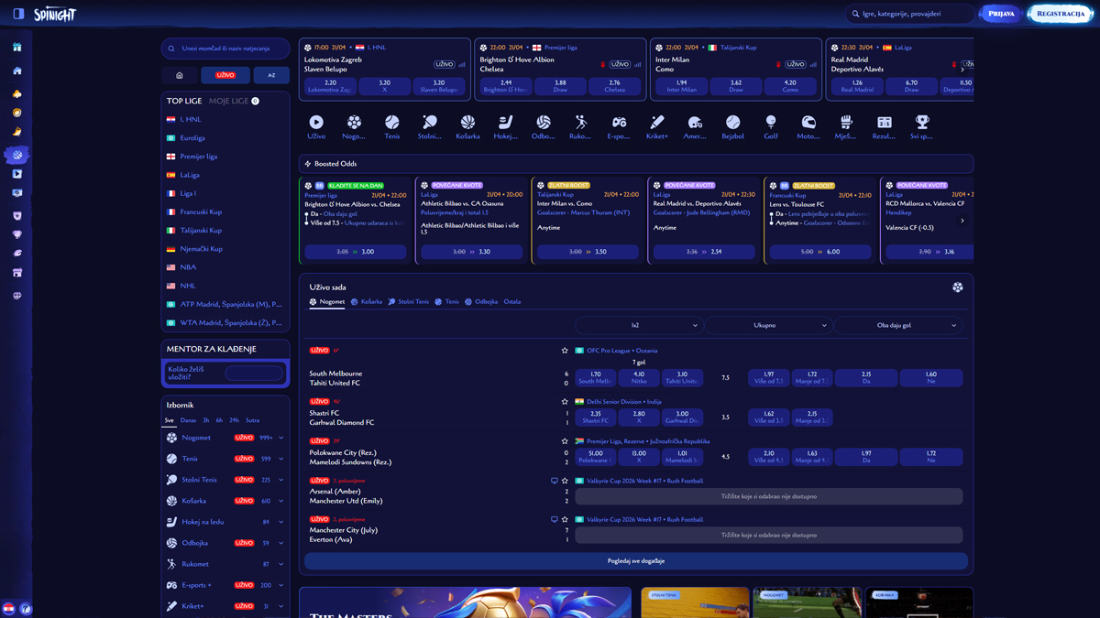Open the promotions gift icon in sidebar
This screenshot has height=618, width=1100.
click(x=16, y=47)
